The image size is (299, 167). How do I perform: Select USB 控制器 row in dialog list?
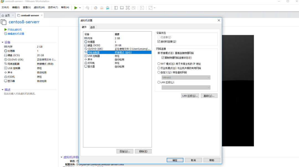point(117,56)
